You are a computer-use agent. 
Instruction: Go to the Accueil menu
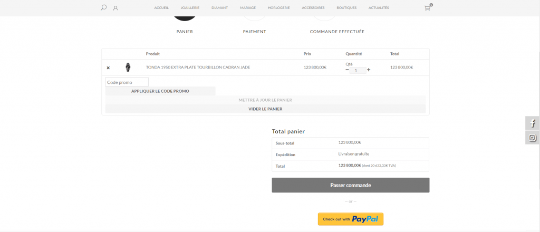pyautogui.click(x=161, y=7)
